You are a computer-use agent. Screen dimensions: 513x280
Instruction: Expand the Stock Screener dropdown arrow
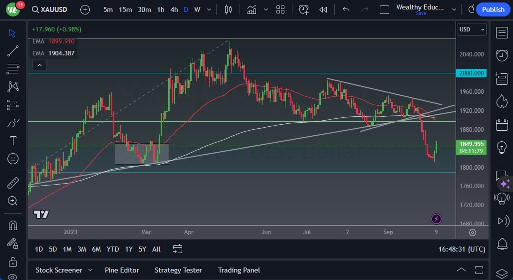pyautogui.click(x=90, y=270)
